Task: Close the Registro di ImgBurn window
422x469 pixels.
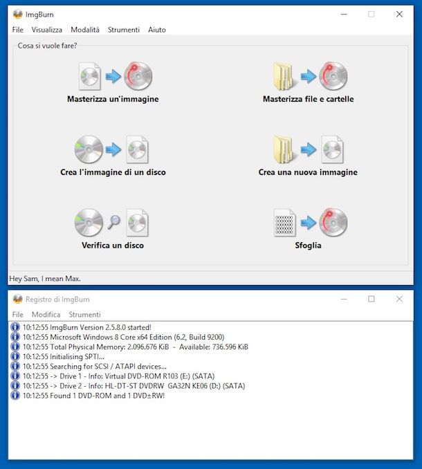Action: click(x=399, y=299)
